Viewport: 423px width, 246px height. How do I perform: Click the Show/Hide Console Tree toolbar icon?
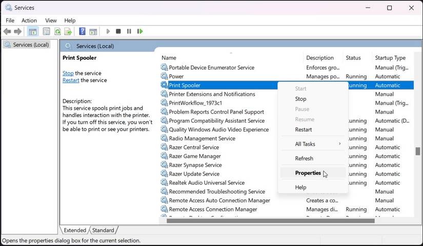(33, 31)
